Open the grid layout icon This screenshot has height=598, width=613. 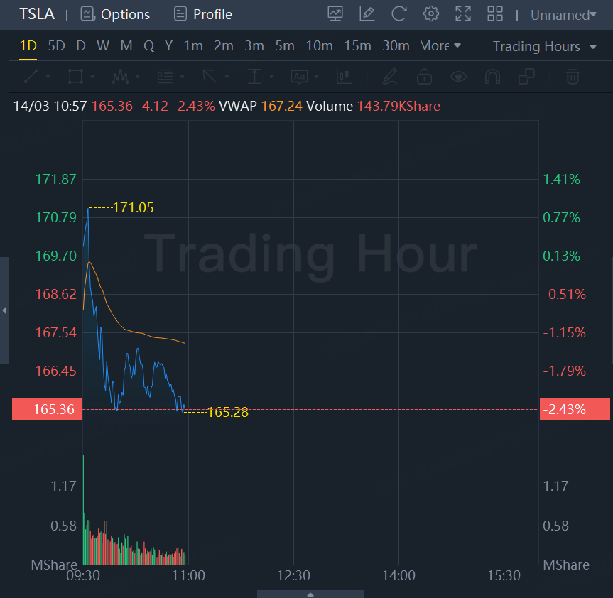point(495,14)
